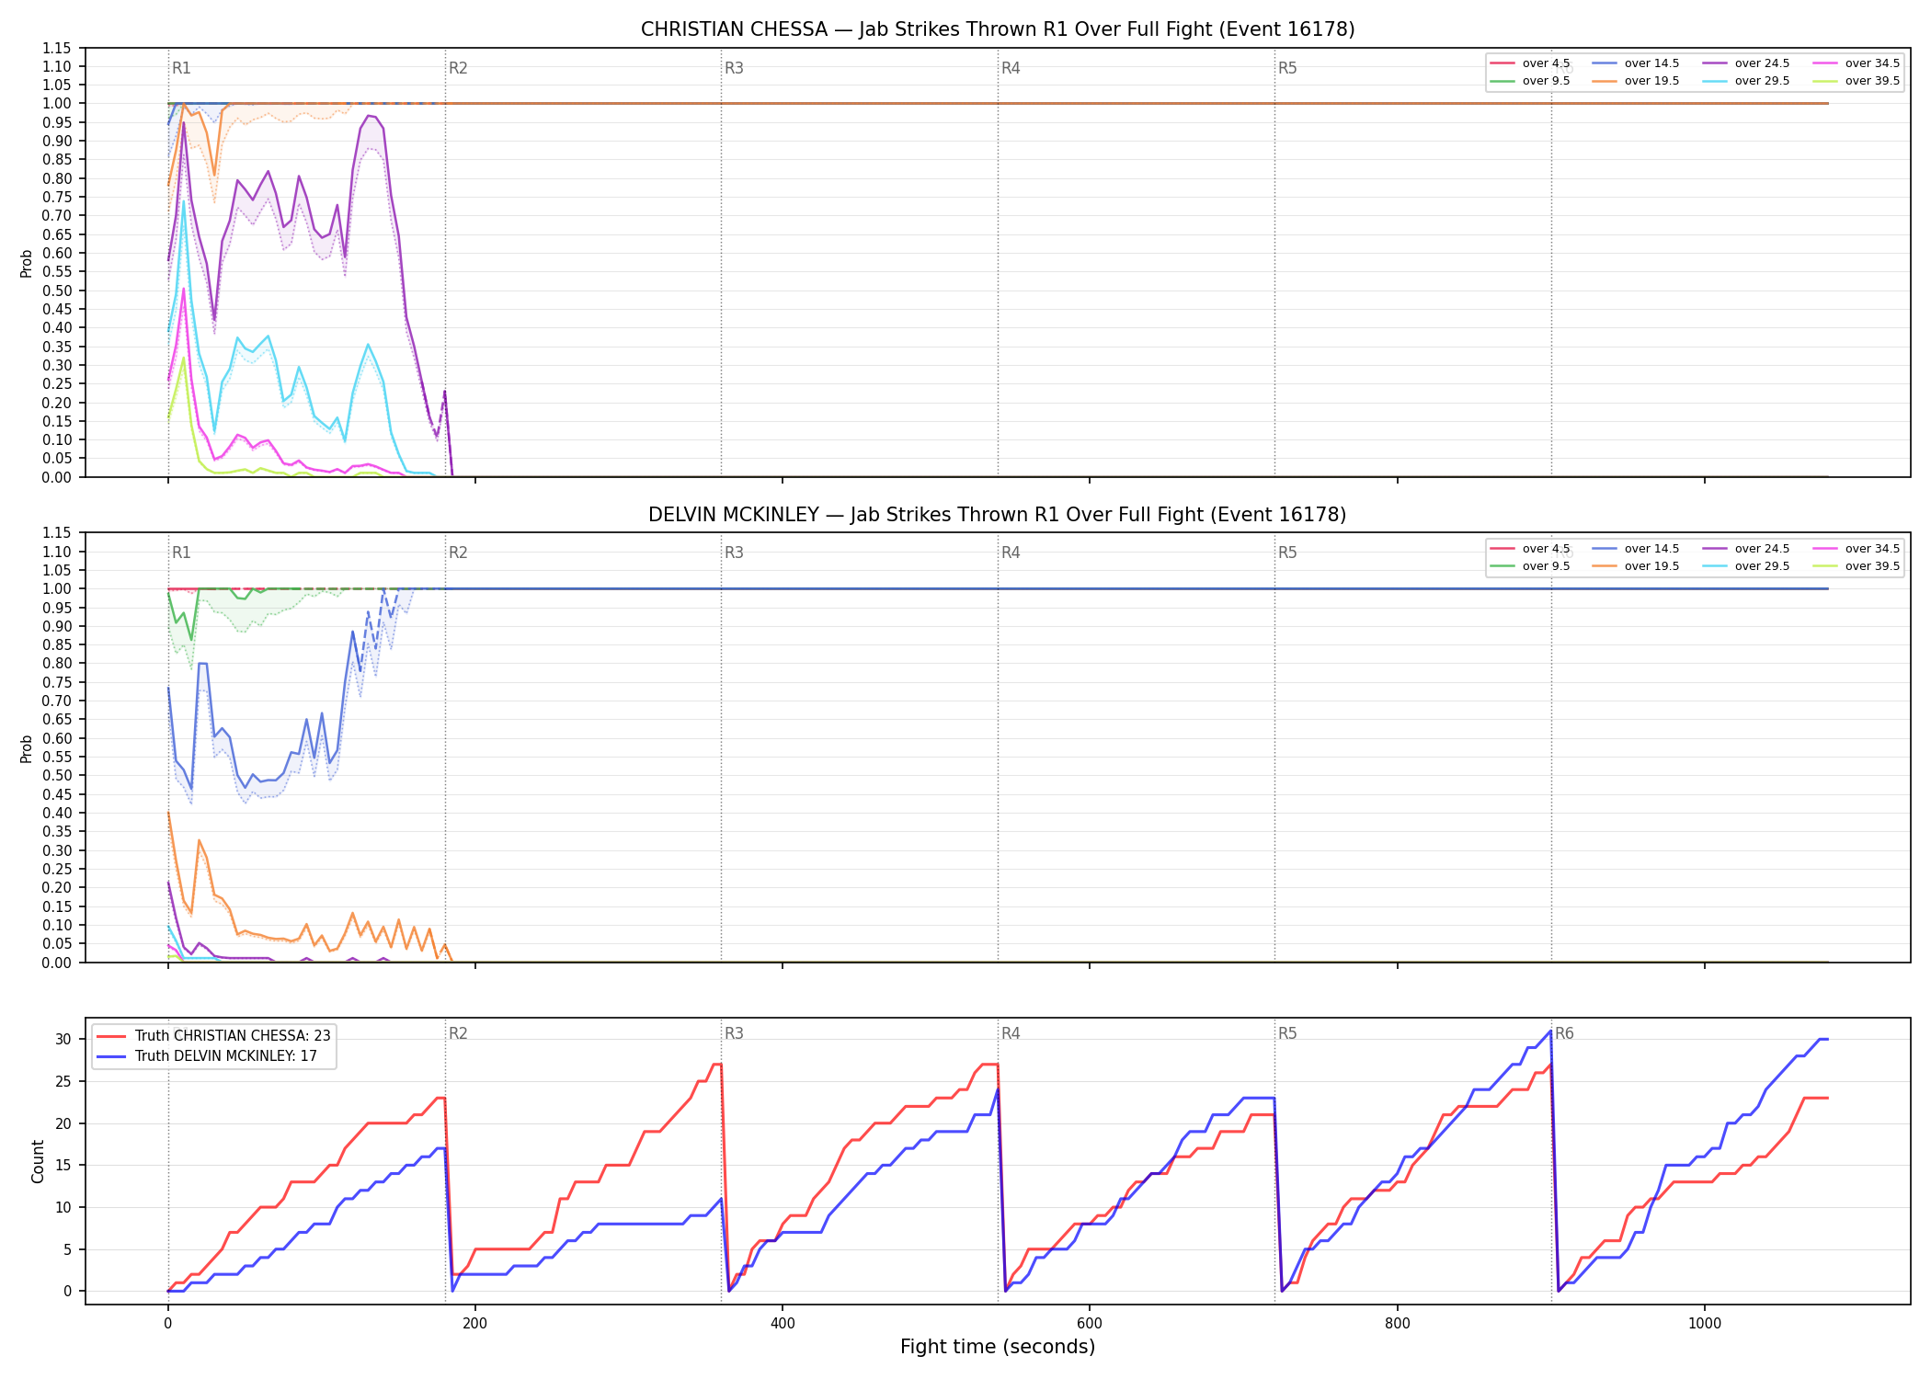Click 'over 39.5' in Chessa chart legend
Image resolution: width=1931 pixels, height=1379 pixels.
tap(1872, 81)
